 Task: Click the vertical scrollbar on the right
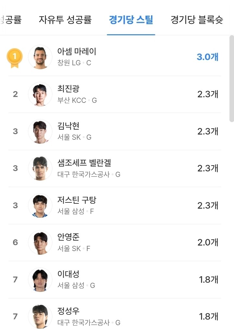[231, 78]
